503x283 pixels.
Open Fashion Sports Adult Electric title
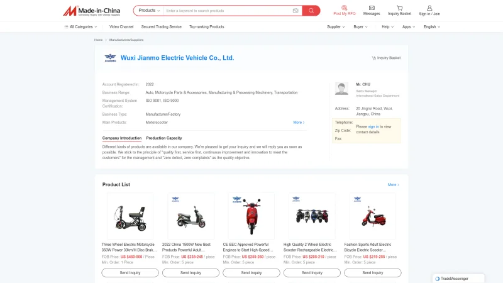pos(368,247)
